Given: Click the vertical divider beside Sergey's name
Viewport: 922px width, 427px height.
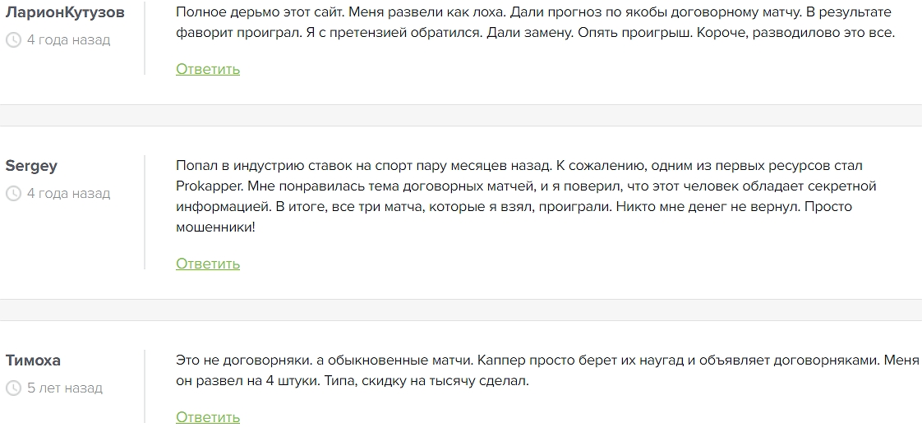Looking at the screenshot, I should click(x=145, y=212).
